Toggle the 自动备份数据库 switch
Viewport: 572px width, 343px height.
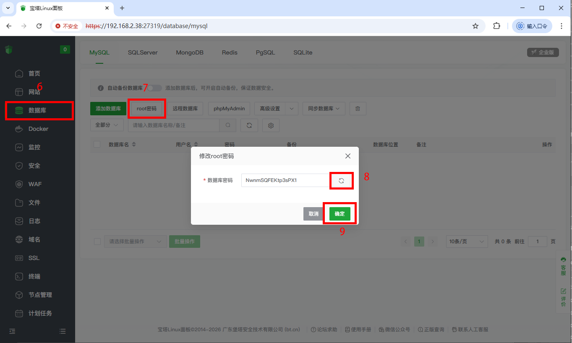(154, 88)
